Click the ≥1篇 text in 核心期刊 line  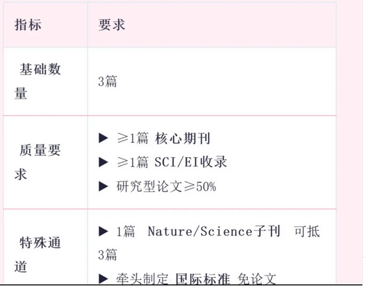[x=133, y=138]
